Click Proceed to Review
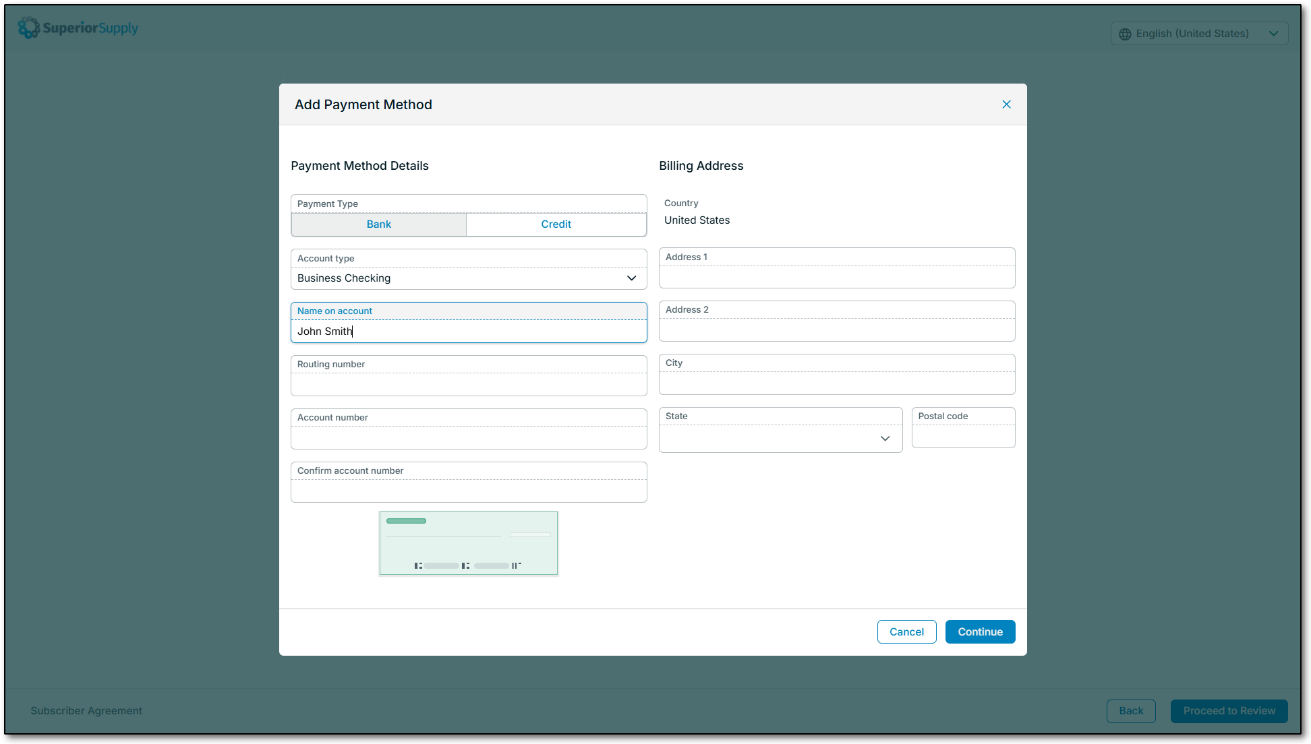 tap(1229, 711)
